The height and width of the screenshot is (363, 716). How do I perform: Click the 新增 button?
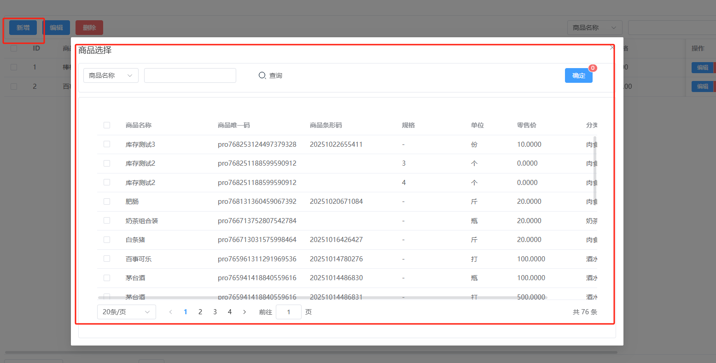click(23, 28)
